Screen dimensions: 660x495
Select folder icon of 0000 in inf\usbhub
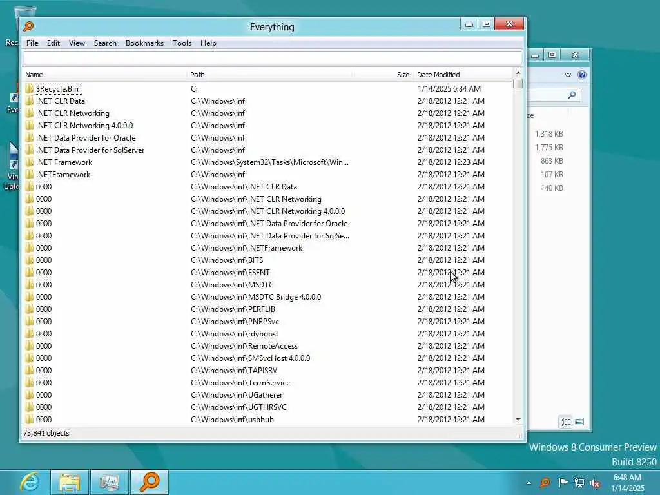29,419
